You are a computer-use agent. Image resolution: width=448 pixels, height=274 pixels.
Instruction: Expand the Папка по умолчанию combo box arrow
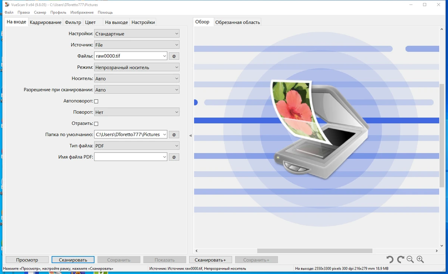(x=165, y=134)
